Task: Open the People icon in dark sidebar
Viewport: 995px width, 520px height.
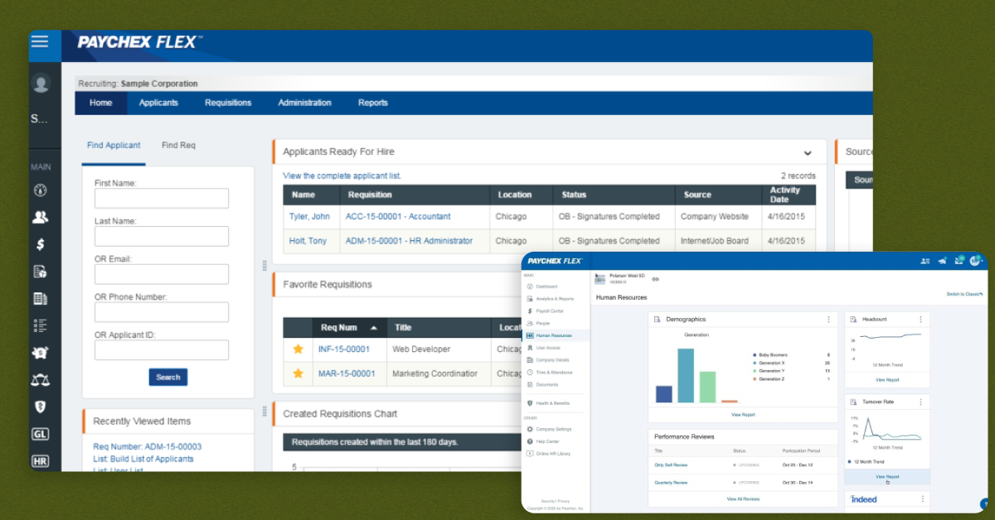Action: point(40,217)
